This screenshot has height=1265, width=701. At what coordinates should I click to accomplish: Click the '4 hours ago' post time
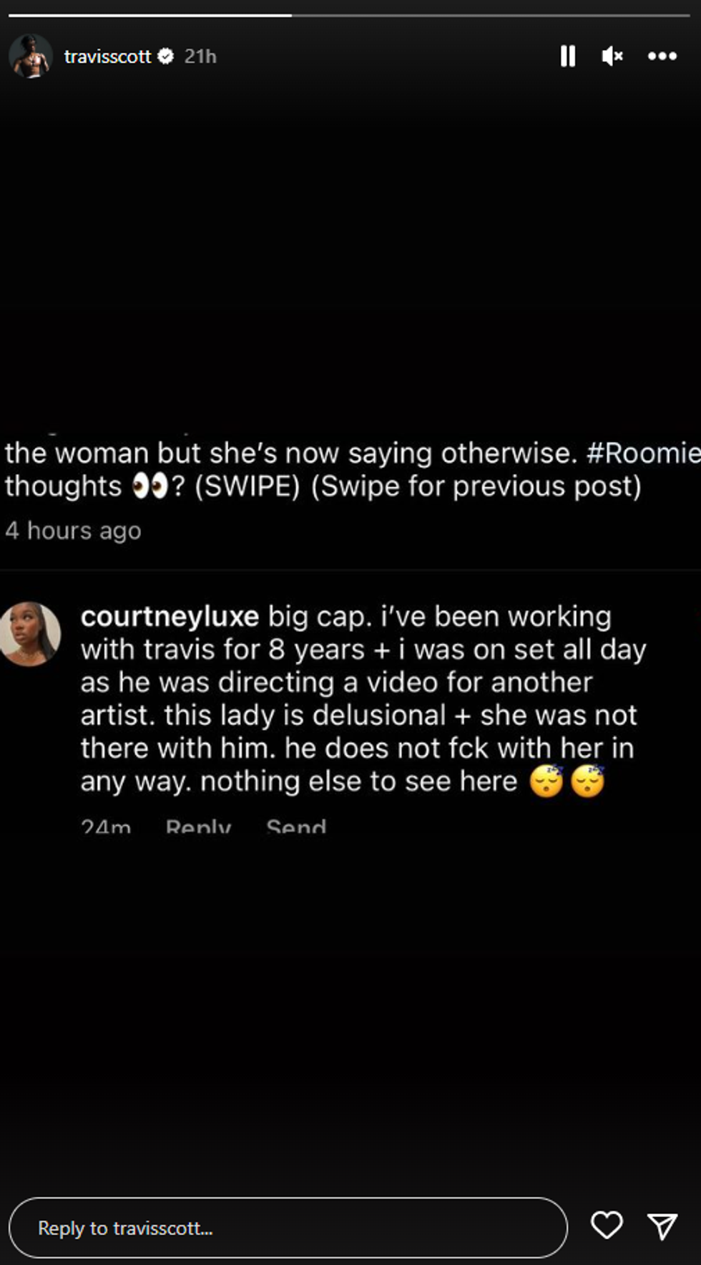click(x=73, y=531)
